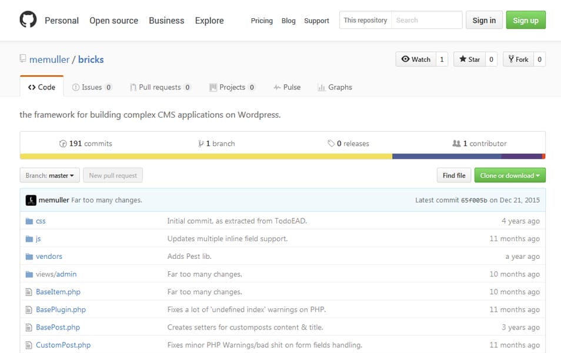561x353 pixels.
Task: Open the BaseItem.php file link
Action: pos(58,292)
